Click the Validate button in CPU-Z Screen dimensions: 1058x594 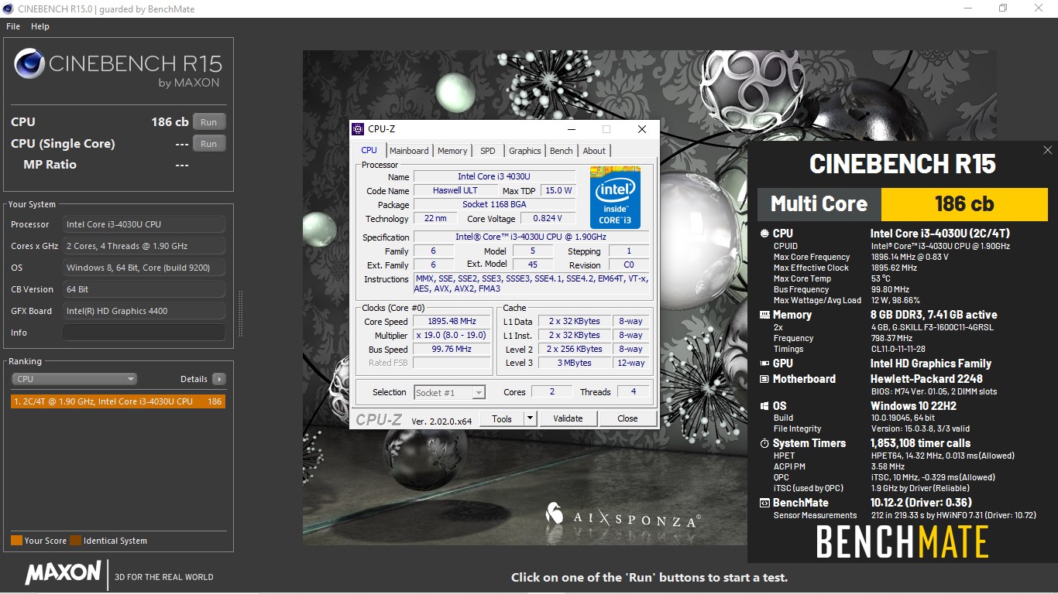click(x=568, y=418)
